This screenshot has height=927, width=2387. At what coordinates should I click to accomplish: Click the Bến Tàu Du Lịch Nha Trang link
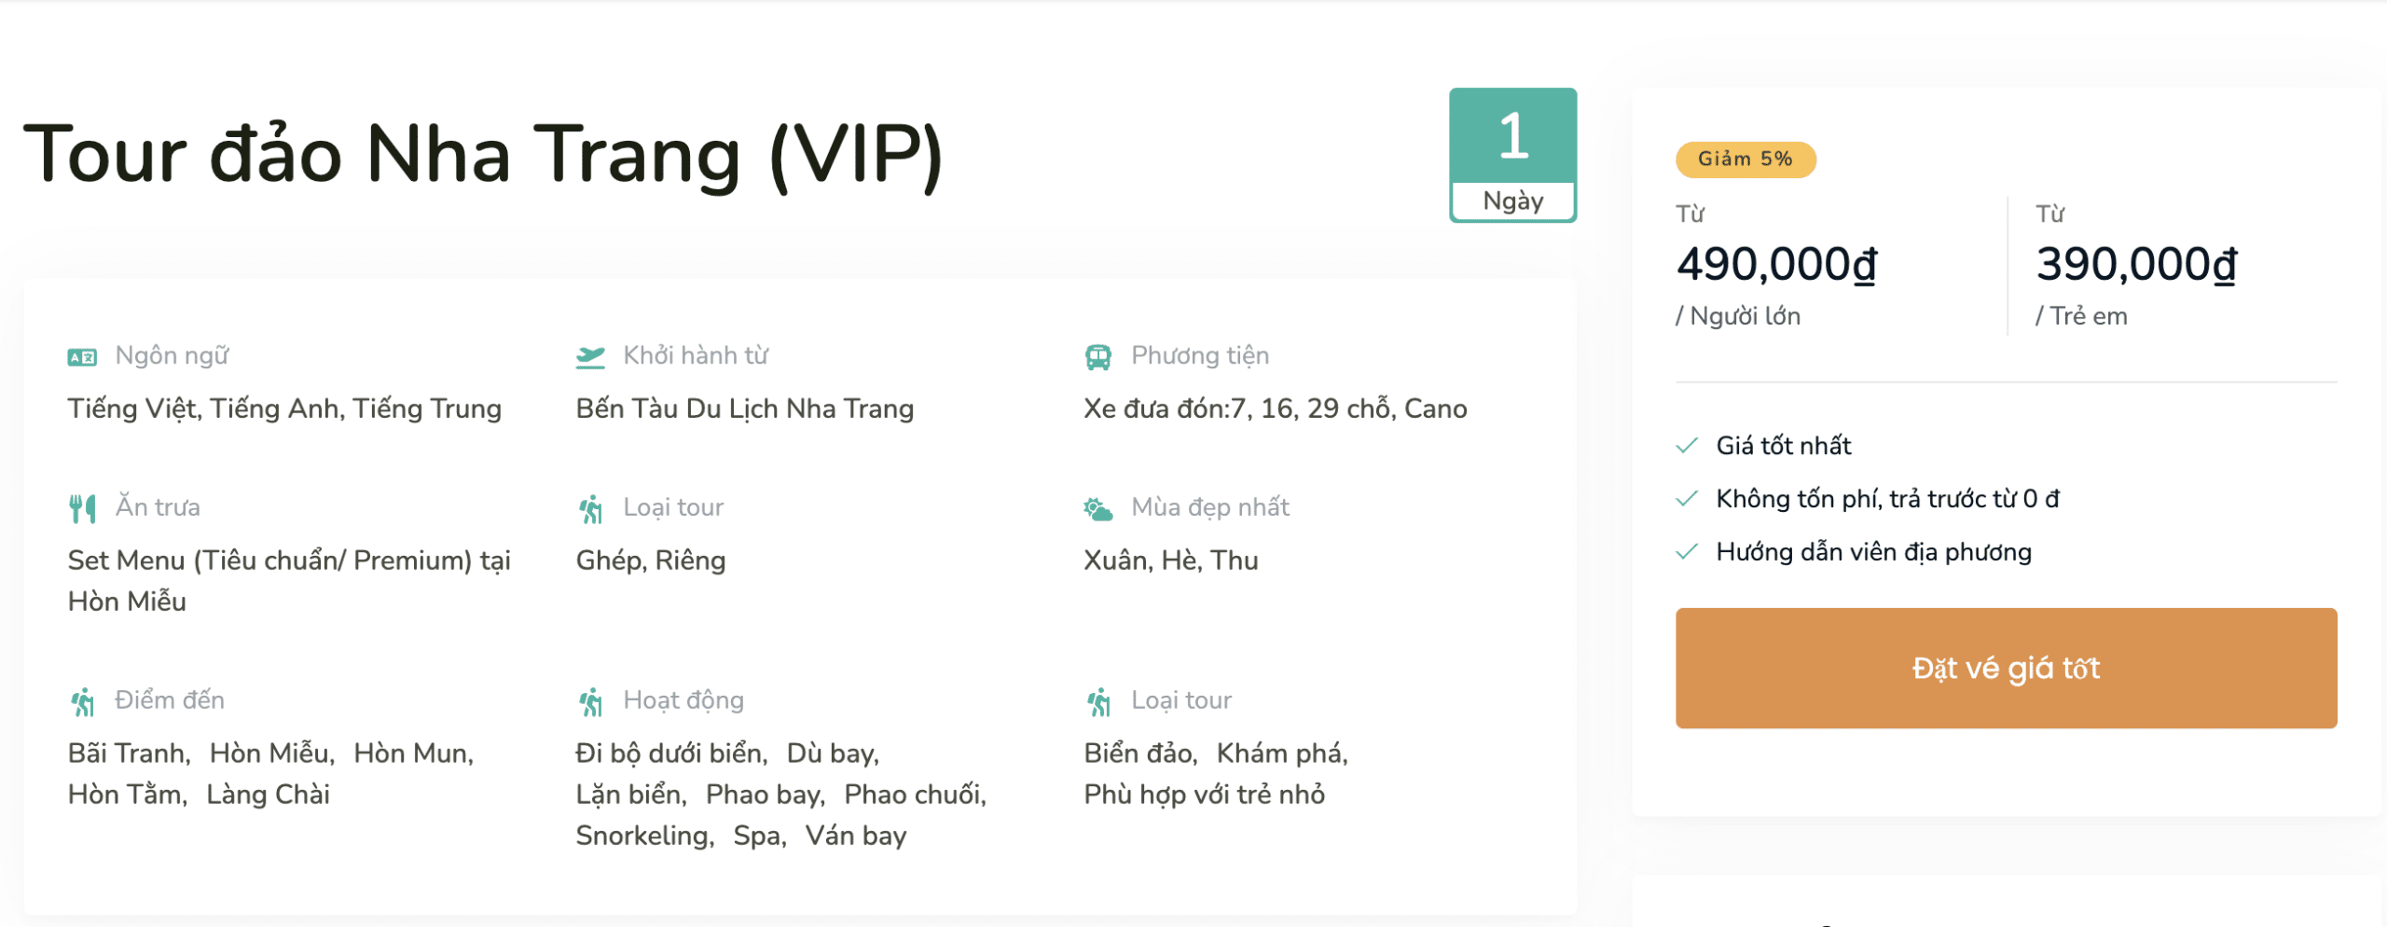(743, 408)
